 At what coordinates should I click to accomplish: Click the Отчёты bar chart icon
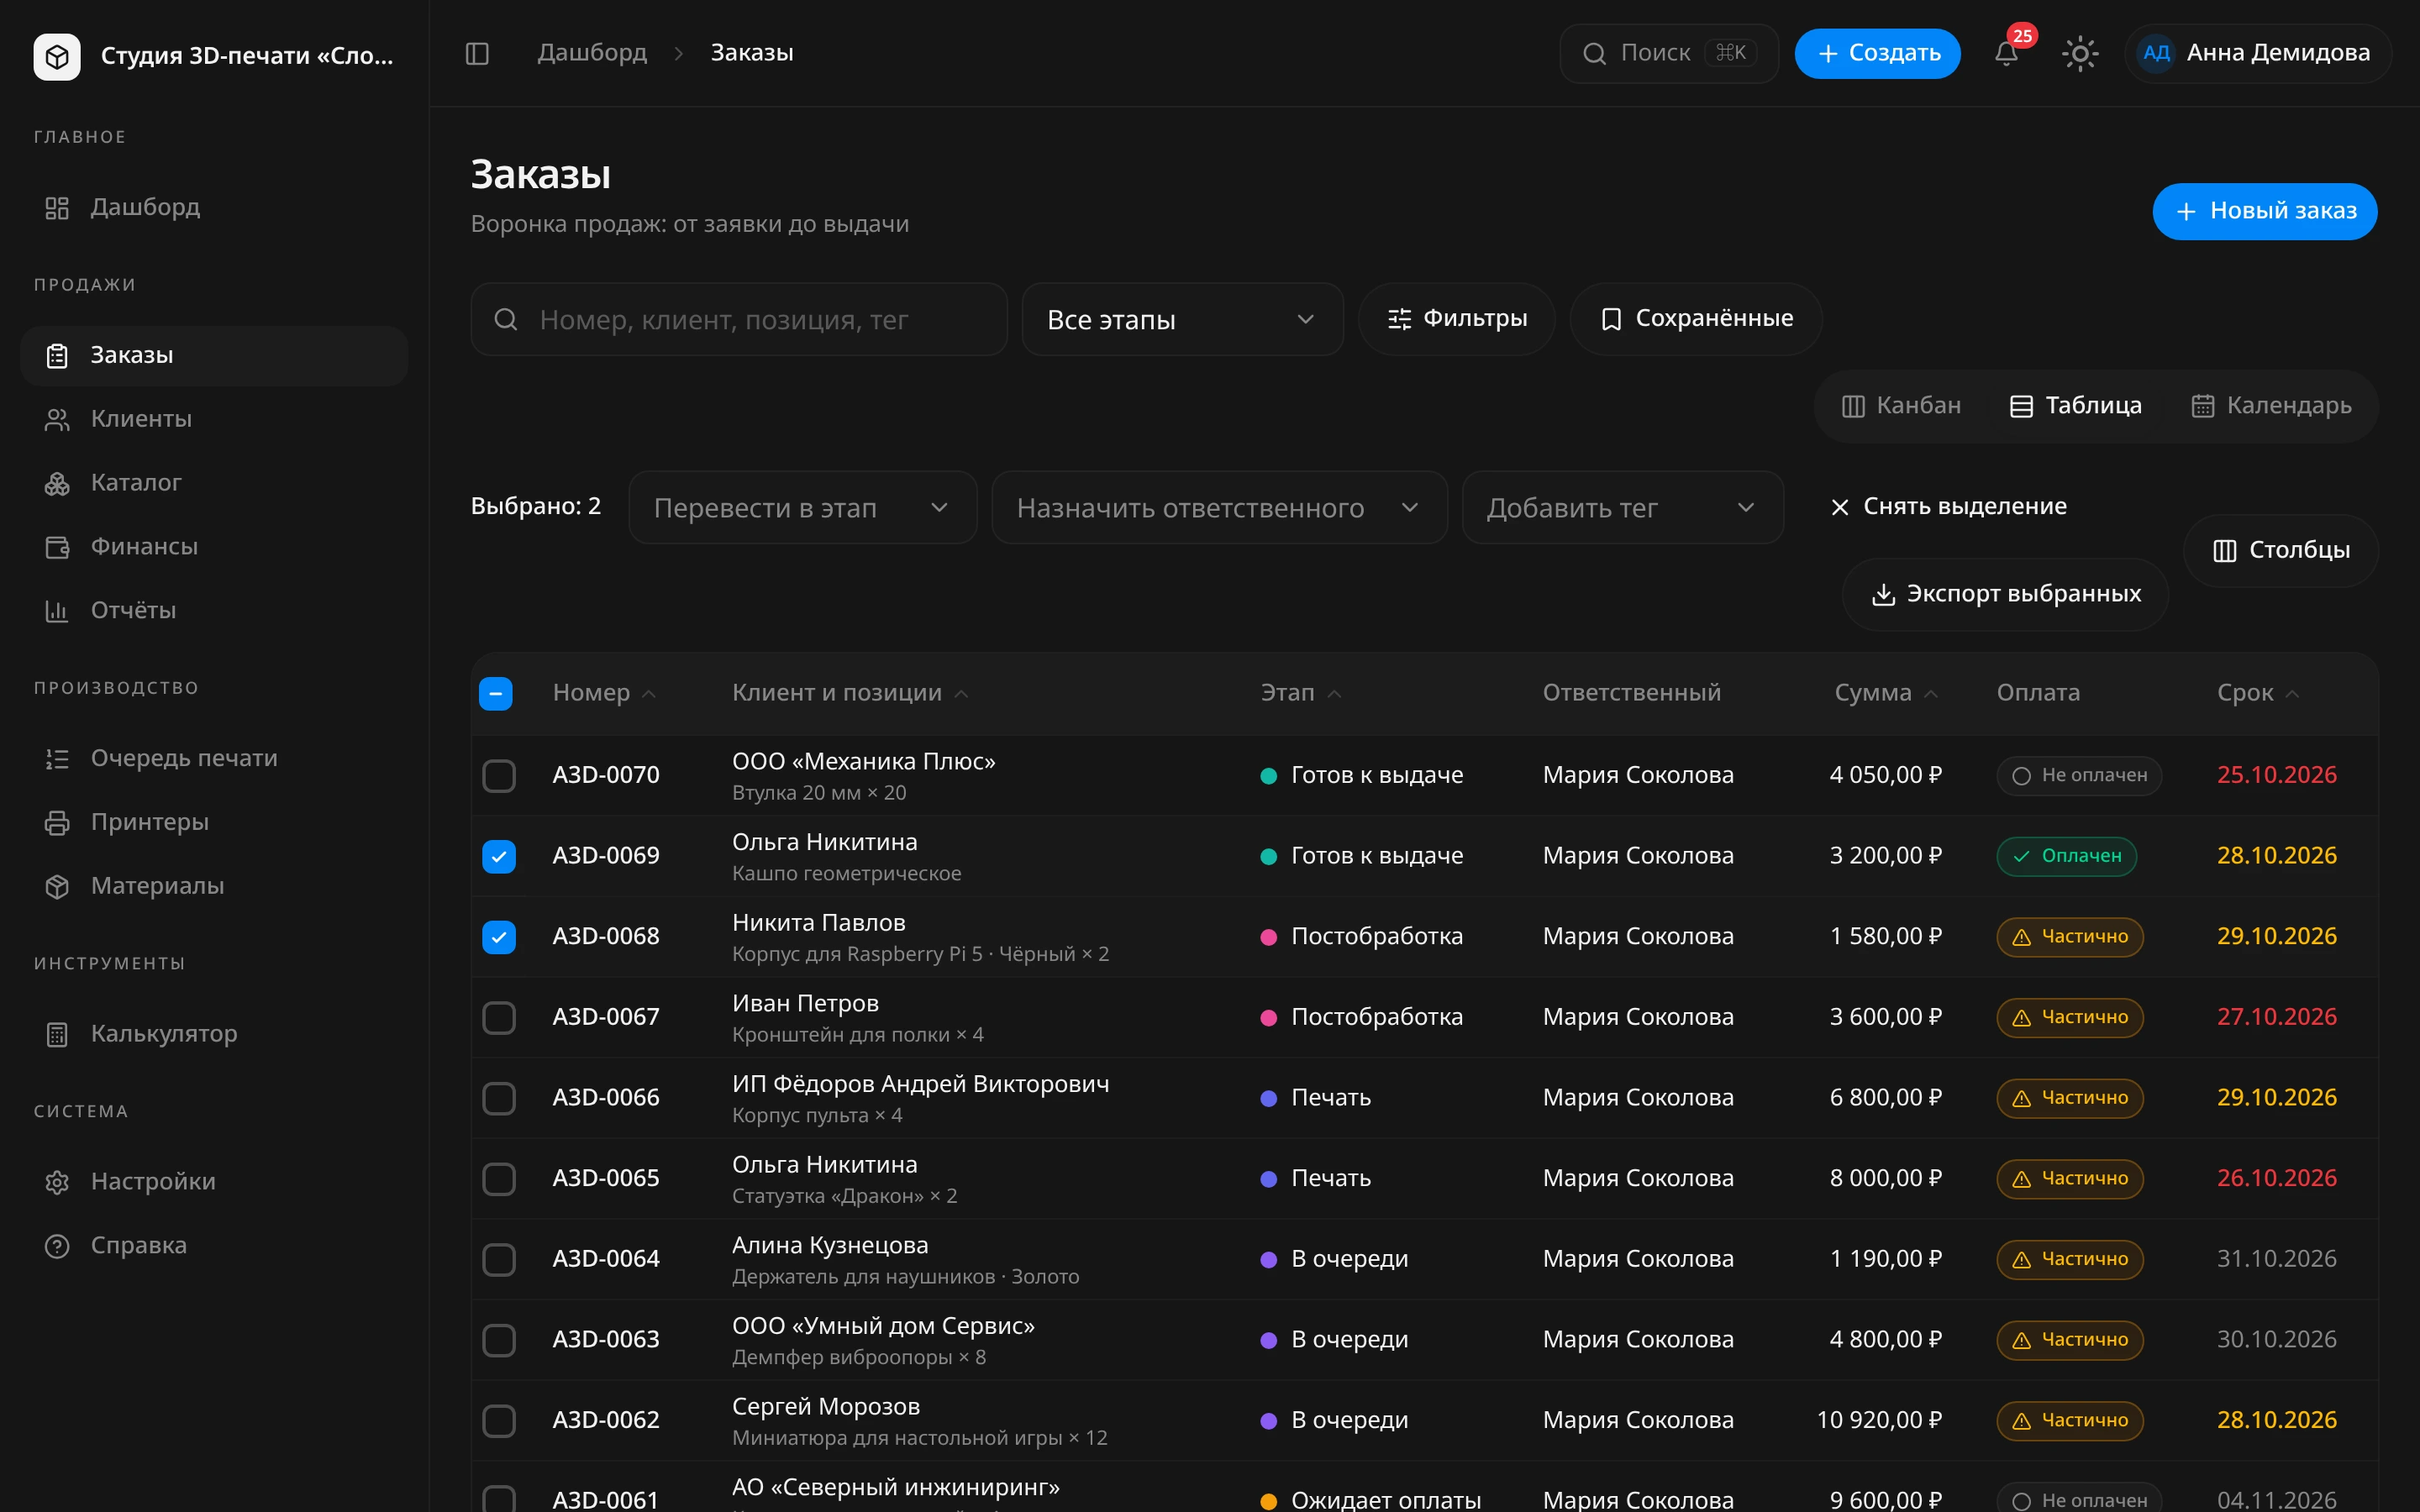click(x=57, y=611)
